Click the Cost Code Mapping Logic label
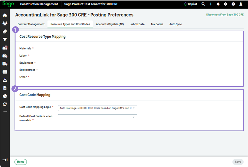The width and height of the screenshot is (248, 167). (x=35, y=107)
